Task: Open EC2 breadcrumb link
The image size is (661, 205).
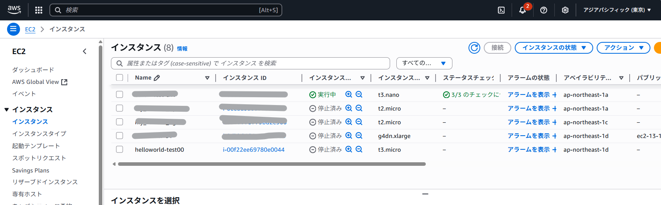Action: (x=30, y=29)
